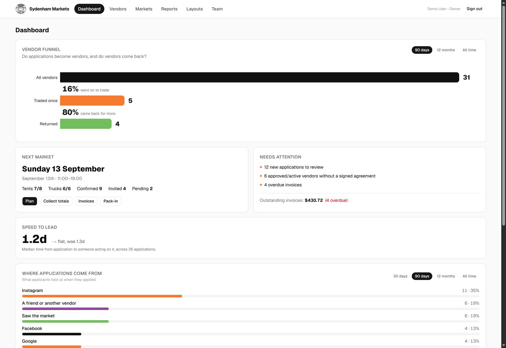Select 12 months for application sources
The width and height of the screenshot is (506, 348).
coord(446,276)
